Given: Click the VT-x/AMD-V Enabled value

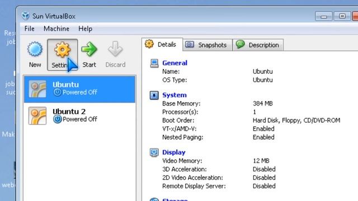Looking at the screenshot, I should coord(263,129).
